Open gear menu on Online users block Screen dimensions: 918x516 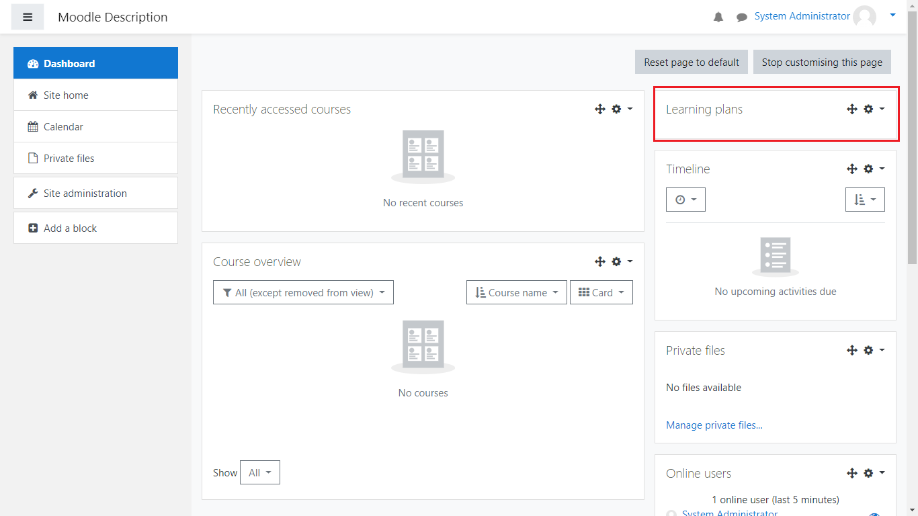pyautogui.click(x=873, y=473)
